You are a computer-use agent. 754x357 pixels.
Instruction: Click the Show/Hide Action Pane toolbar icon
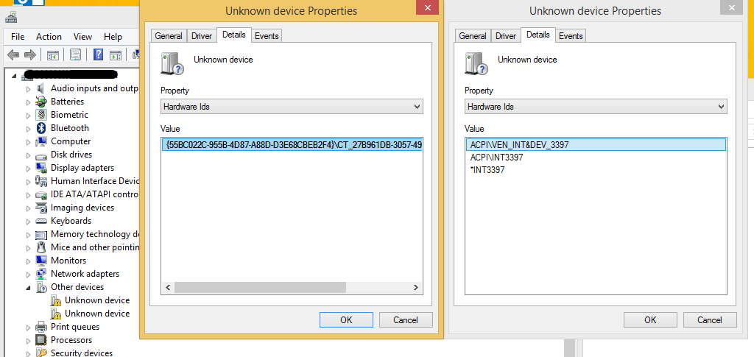[115, 54]
